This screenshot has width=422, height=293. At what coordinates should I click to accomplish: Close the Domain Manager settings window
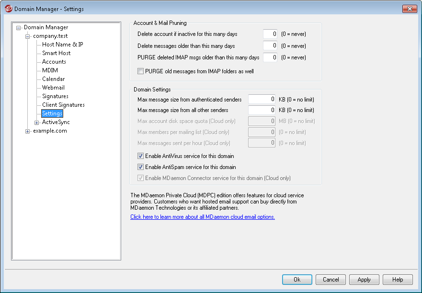[409, 8]
